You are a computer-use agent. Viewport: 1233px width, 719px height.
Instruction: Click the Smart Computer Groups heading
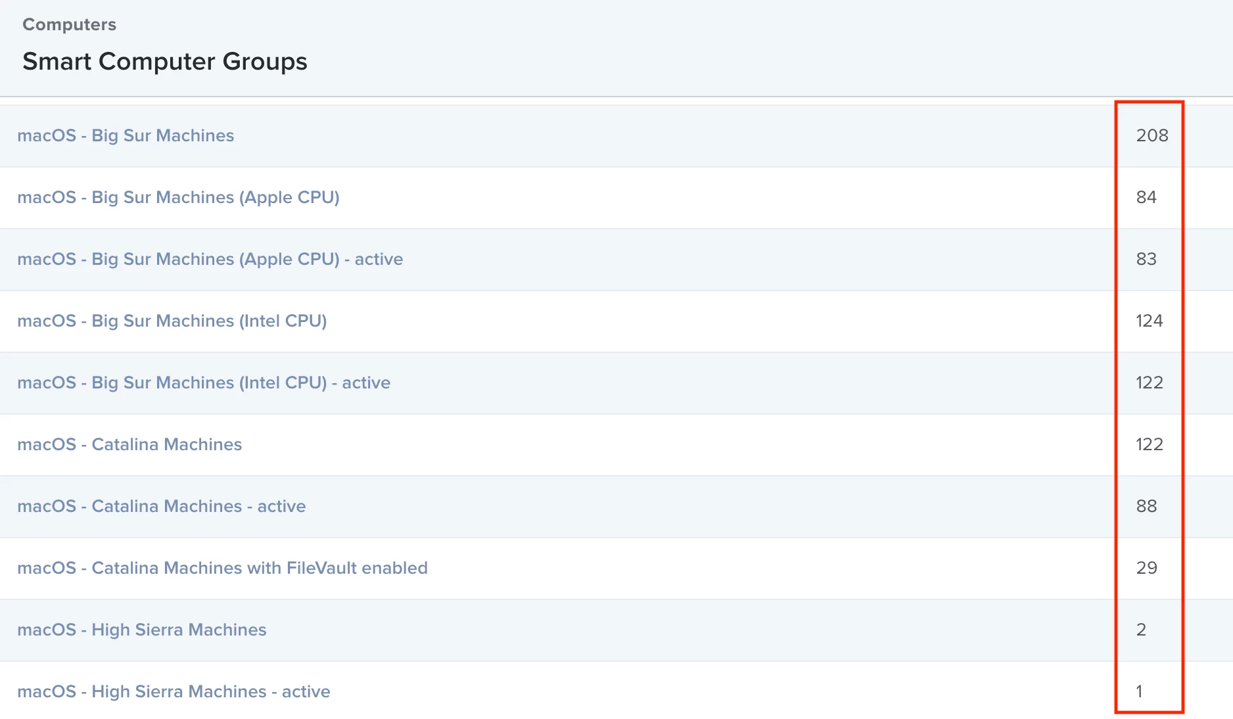[165, 61]
